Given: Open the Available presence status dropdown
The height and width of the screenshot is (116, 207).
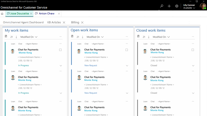Looking at the screenshot, I should 189,8.
